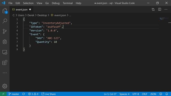The image size is (171, 96).
Task: Open the Explorer view
Action: coord(5,11)
